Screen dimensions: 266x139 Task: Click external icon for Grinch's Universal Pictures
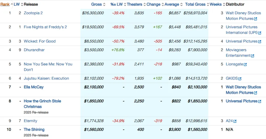[x=260, y=101]
